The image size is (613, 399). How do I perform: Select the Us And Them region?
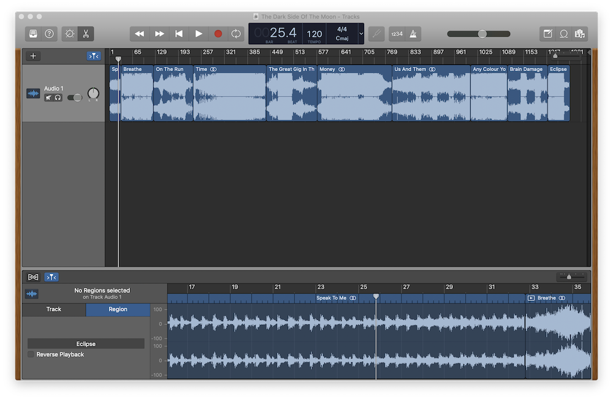point(431,93)
